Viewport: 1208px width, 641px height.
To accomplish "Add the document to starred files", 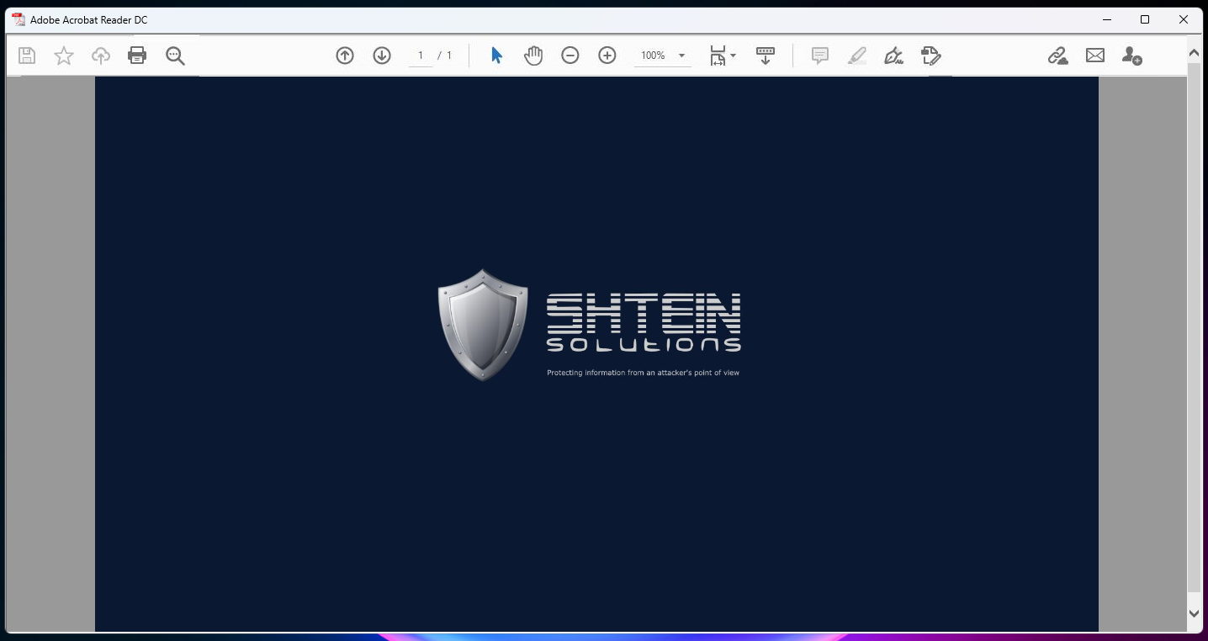I will [x=64, y=56].
